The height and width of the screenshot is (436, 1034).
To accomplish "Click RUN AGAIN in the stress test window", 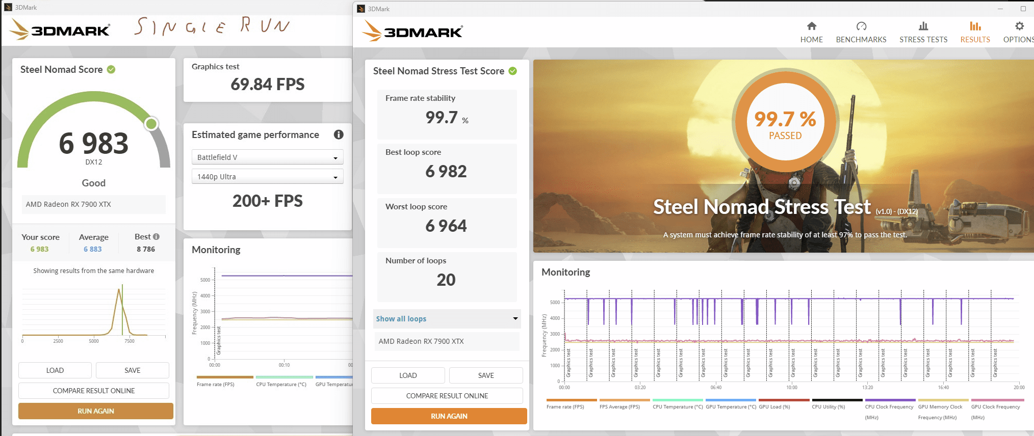I will coord(449,416).
